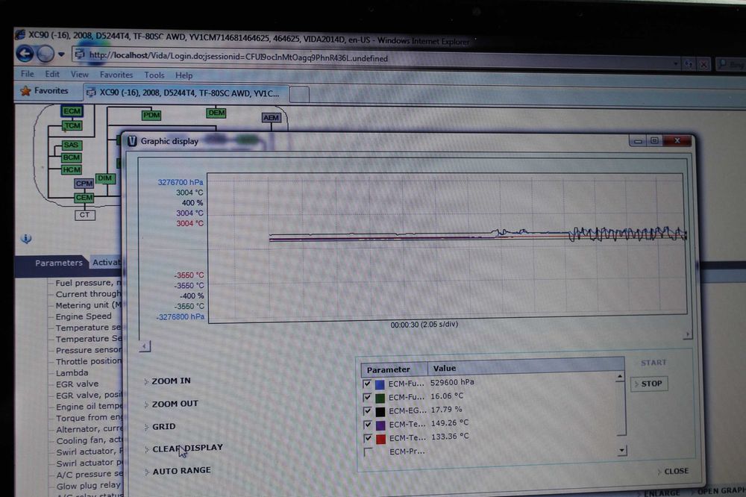Click ZOOM IN on graph

click(x=171, y=381)
